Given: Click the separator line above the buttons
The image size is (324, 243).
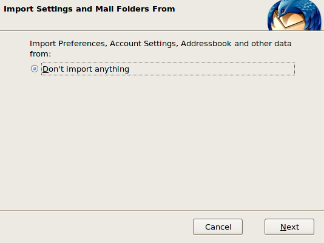Looking at the screenshot, I should pos(162,211).
